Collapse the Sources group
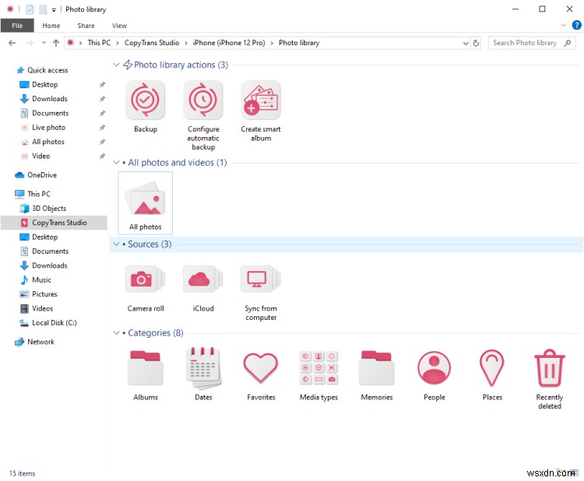 coord(116,244)
